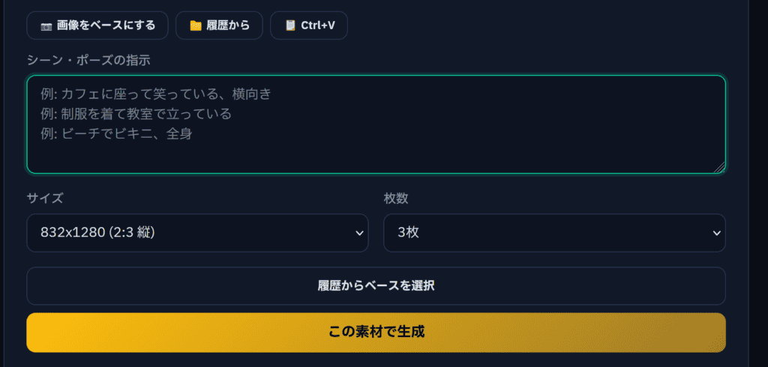Click the clipboard icon beside Ctrl+V
The image size is (768, 367).
(290, 26)
